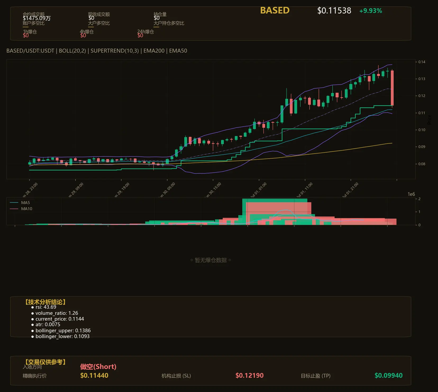Click the last large red candlestick
The width and height of the screenshot is (438, 392).
click(x=392, y=88)
